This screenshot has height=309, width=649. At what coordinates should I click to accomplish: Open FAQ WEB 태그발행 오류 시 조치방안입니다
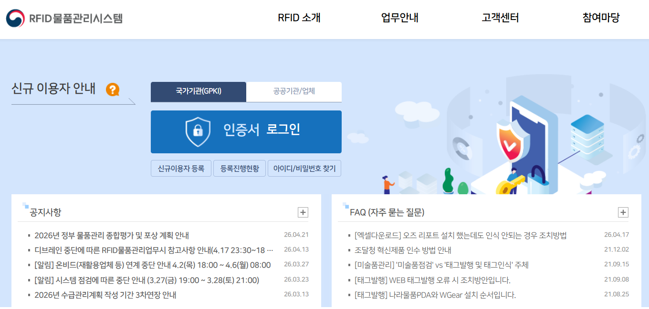(x=432, y=280)
